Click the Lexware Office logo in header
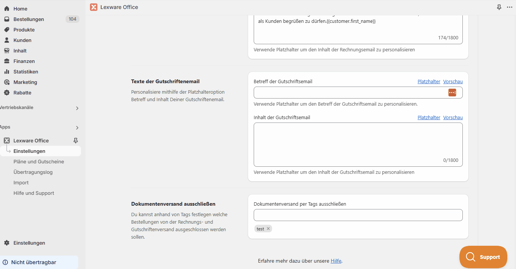Screen dimensions: 516x269 tap(94, 7)
